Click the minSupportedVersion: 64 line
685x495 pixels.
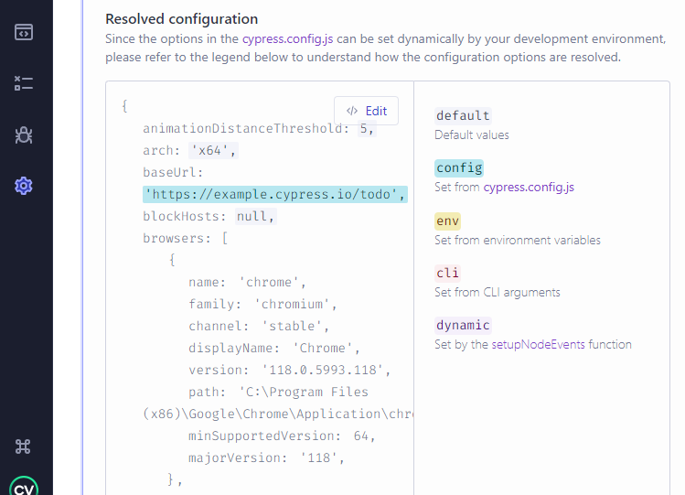coord(282,436)
